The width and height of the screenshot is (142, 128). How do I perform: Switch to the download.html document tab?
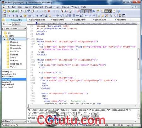pyautogui.click(x=37, y=20)
